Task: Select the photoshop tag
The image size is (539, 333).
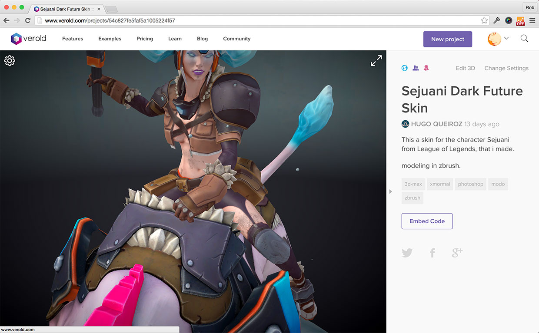Action: click(471, 184)
